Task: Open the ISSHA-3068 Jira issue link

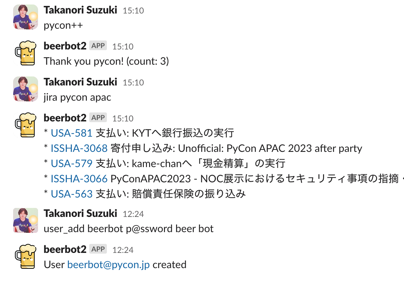Action: (79, 148)
